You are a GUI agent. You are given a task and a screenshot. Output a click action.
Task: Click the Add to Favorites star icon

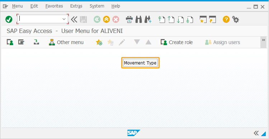(99, 42)
